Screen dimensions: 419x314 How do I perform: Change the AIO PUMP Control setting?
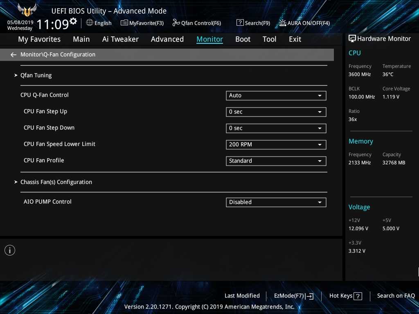click(x=276, y=202)
